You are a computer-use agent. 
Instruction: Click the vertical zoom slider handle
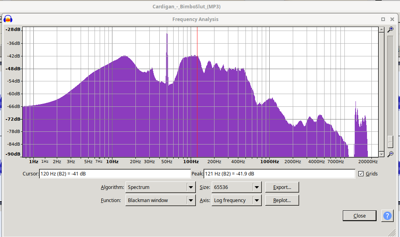(390, 142)
